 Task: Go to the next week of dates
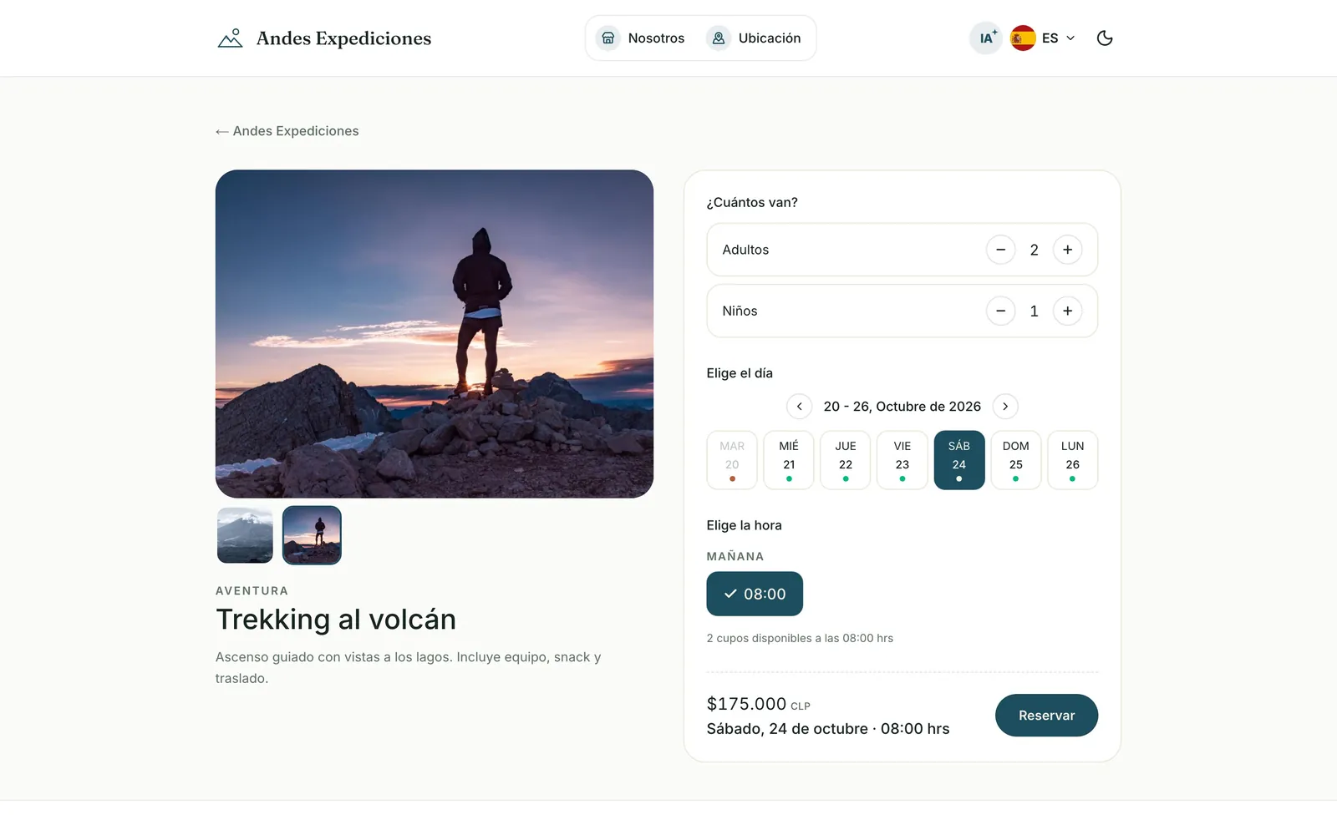pyautogui.click(x=1005, y=407)
